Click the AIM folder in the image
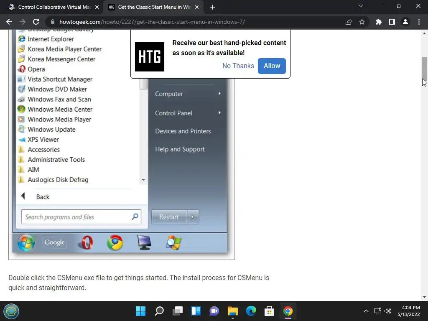 click(x=28, y=170)
